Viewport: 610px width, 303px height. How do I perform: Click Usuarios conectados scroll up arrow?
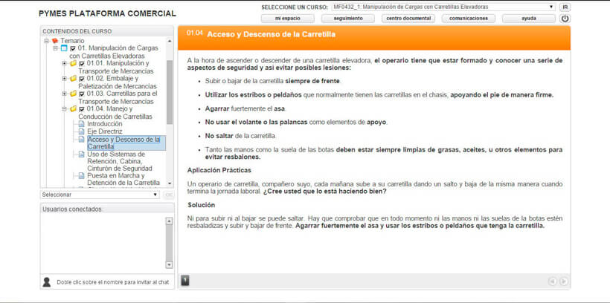(x=169, y=221)
